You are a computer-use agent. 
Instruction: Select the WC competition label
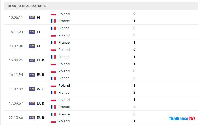[x=40, y=89]
